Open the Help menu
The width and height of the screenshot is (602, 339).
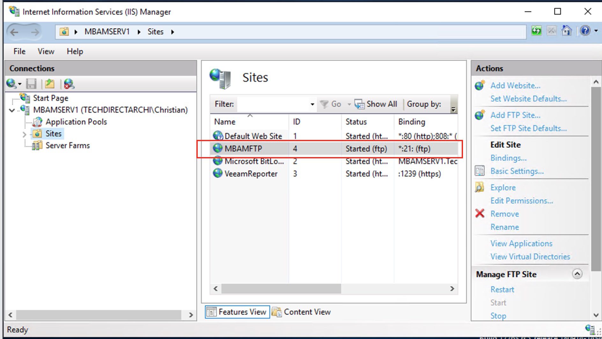coord(75,51)
